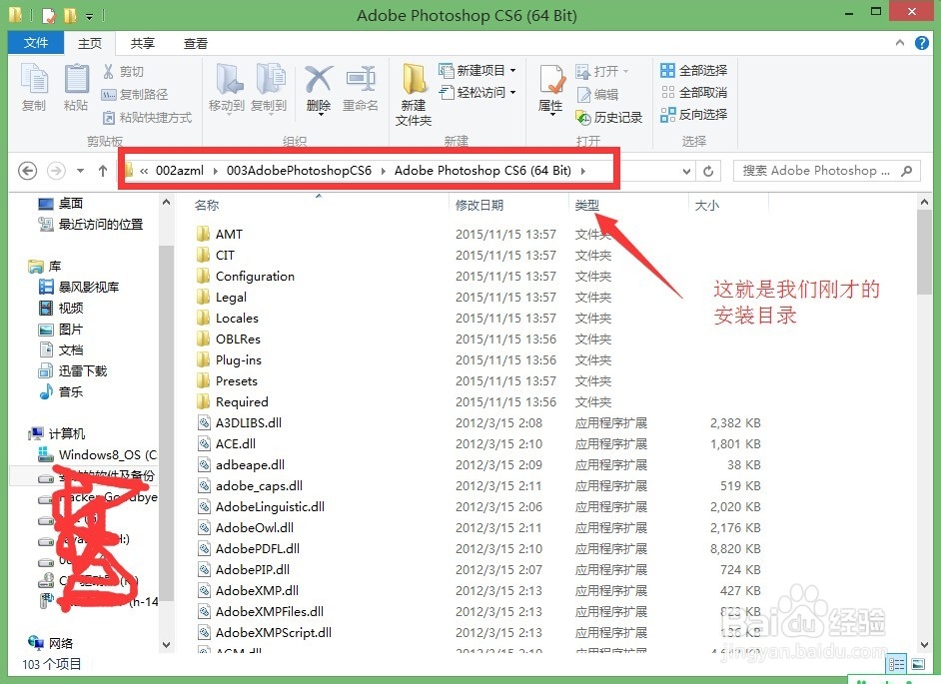
Task: Click the Cut (剪切) scissors icon
Action: coord(108,72)
